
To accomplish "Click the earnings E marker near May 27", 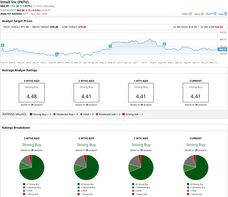I will (110, 46).
